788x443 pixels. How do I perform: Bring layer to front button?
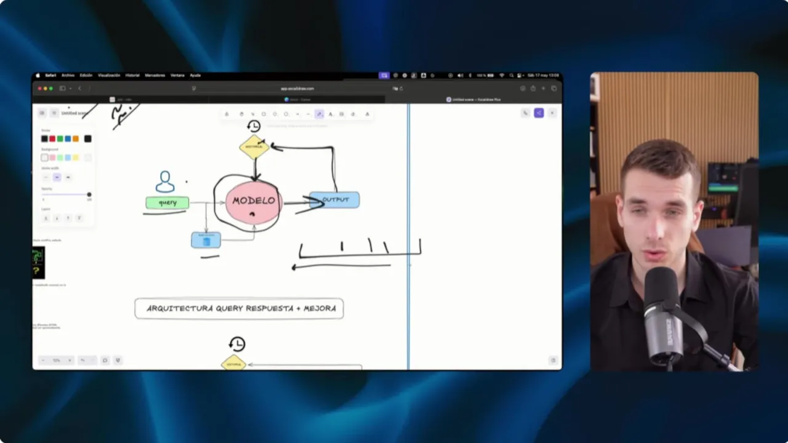point(79,218)
